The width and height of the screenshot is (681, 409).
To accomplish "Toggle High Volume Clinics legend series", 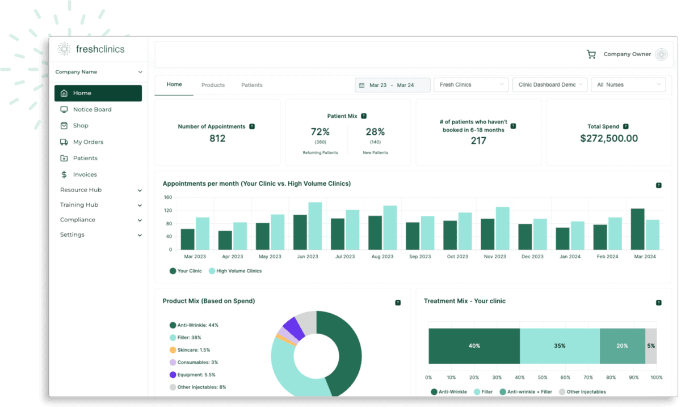I will (235, 271).
